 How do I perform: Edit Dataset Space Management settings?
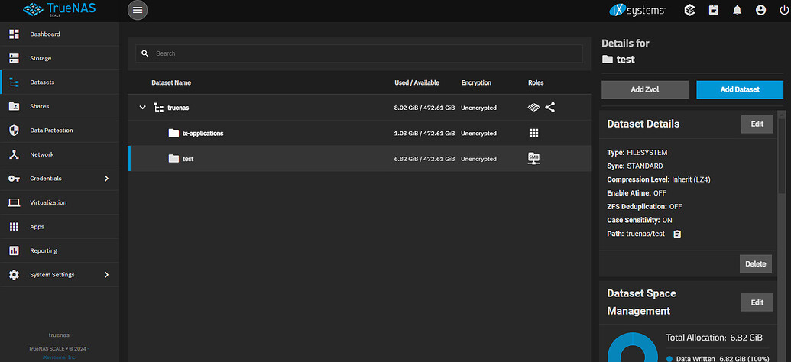coord(757,302)
